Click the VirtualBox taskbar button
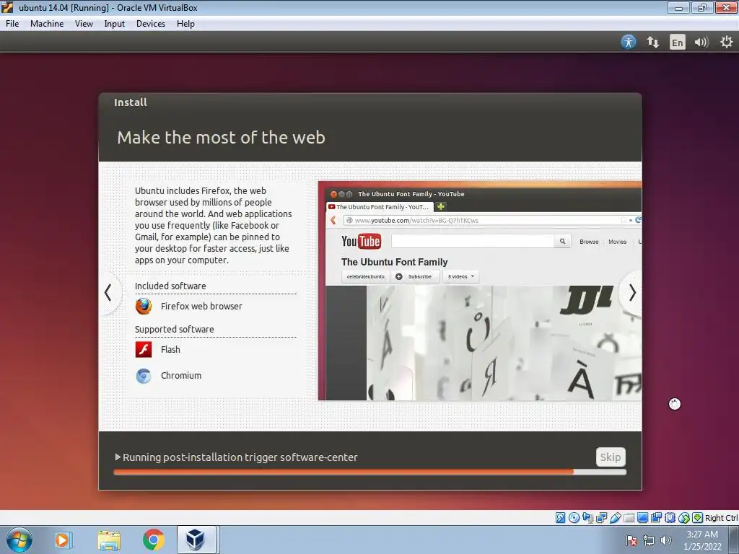 196,540
